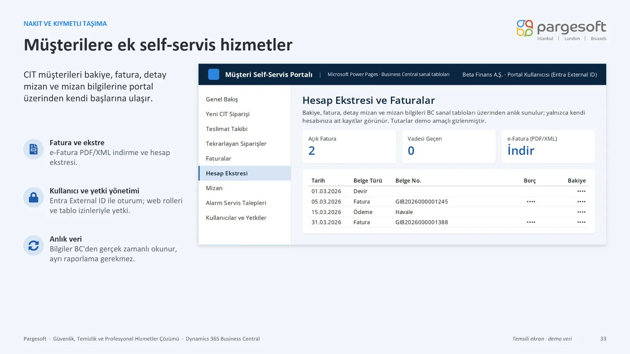Select invoice GIB2026000001388 row
630x354 pixels.
(x=449, y=222)
